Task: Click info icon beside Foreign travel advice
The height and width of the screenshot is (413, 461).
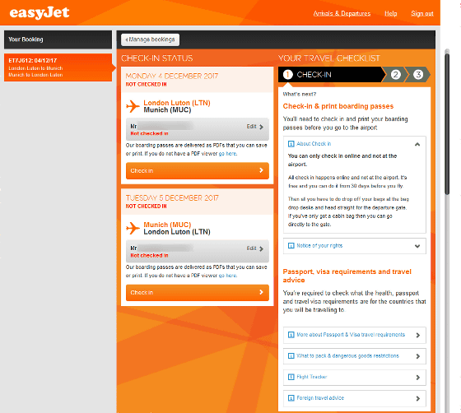Action: pos(291,398)
